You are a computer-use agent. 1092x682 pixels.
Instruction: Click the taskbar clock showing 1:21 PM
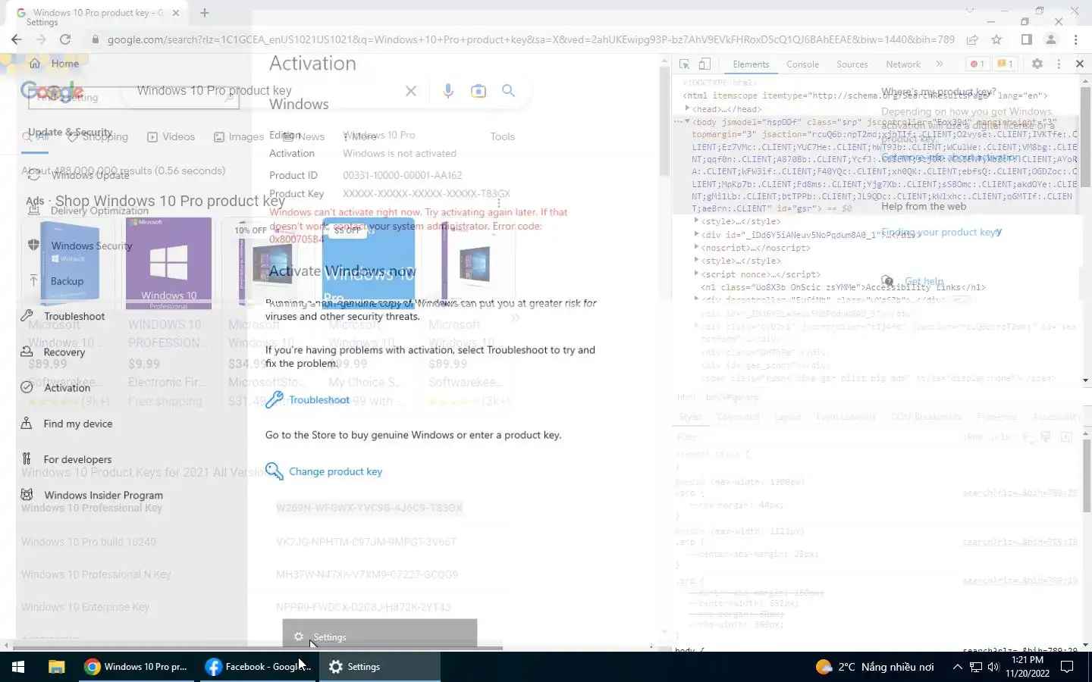pyautogui.click(x=1028, y=667)
